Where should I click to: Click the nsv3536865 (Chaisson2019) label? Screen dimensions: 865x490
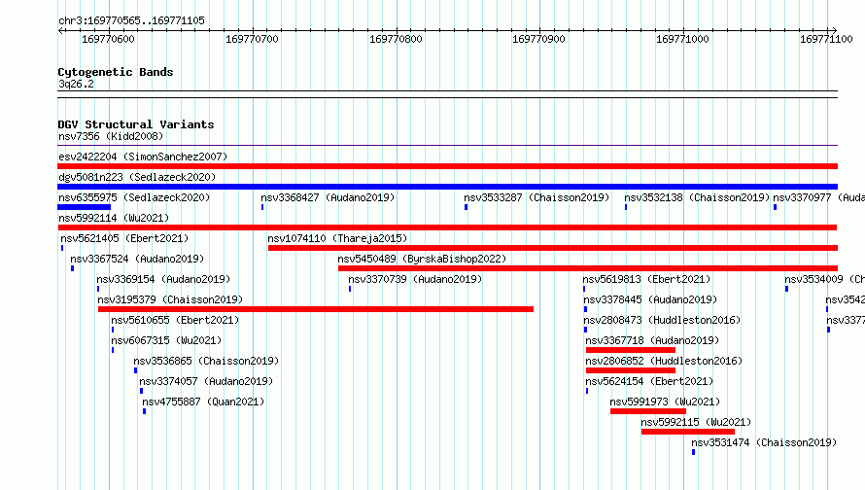206,361
